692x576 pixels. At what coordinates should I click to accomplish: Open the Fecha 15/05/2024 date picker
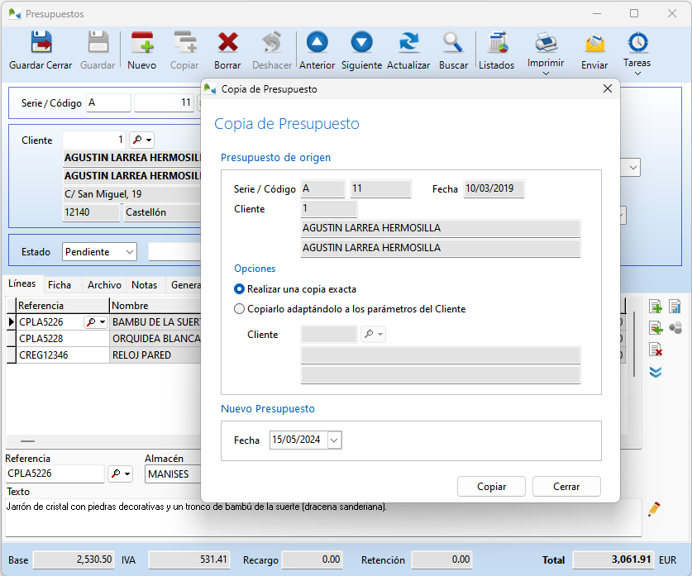point(335,440)
